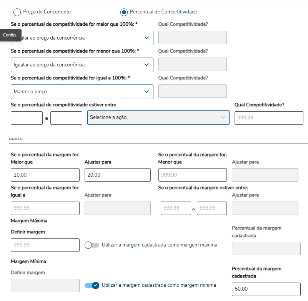Click the second margin 'estiver entre' field
Screen dimensions: 308x301
click(211, 208)
